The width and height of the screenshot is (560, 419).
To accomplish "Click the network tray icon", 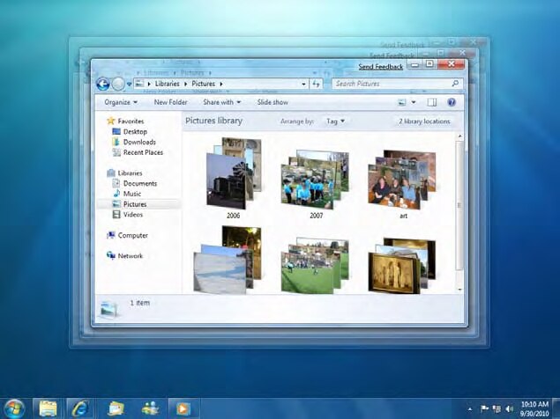I will (x=497, y=408).
